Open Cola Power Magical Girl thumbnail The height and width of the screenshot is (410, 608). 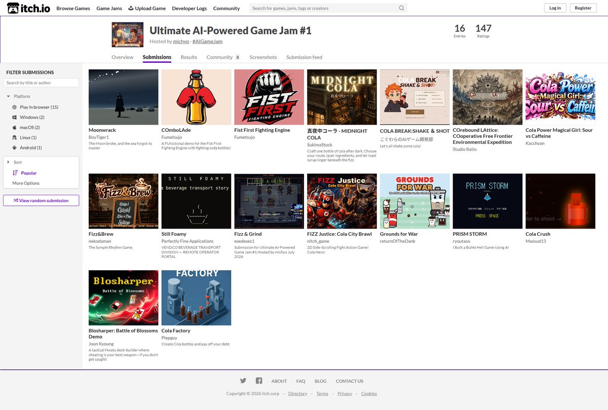tap(560, 97)
